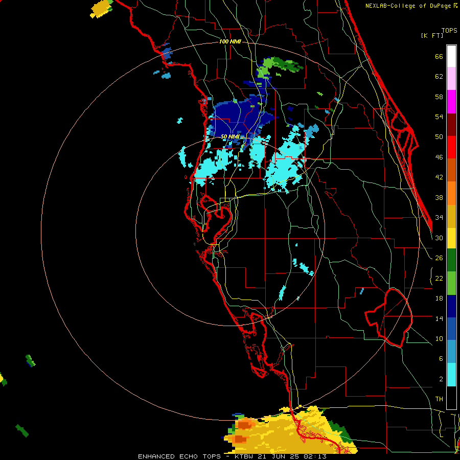
Task: Click the bright red 50 kft legend swatch
Action: (x=451, y=147)
